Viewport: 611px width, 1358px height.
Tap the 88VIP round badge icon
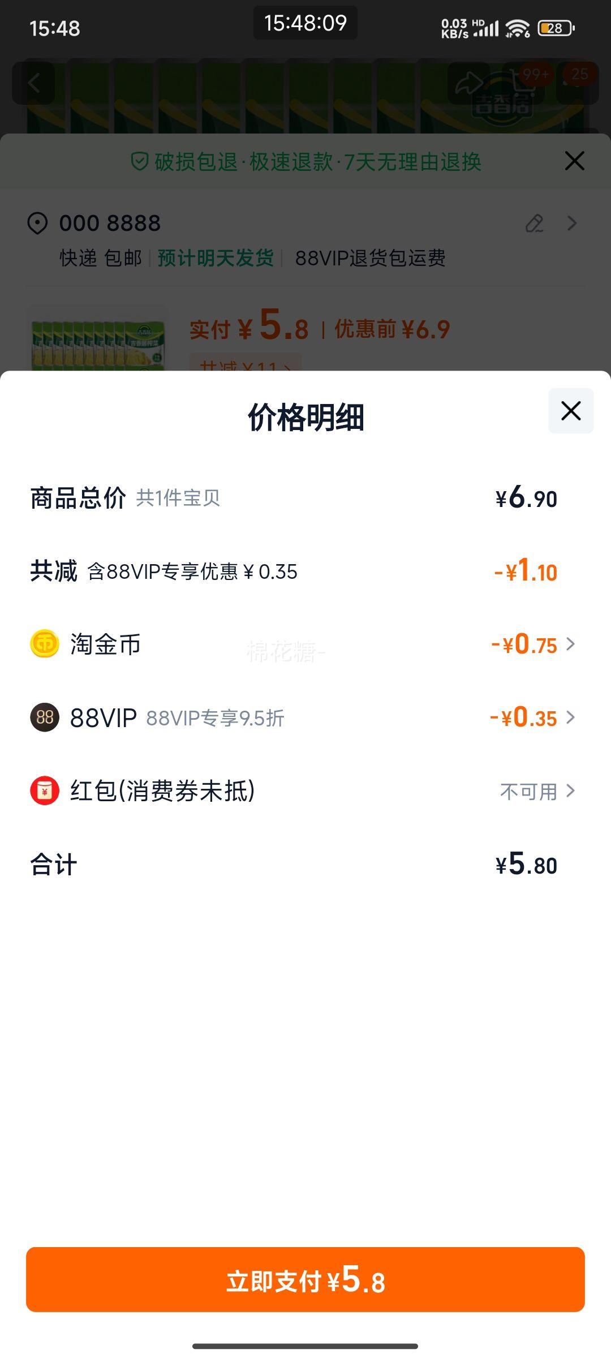(45, 717)
